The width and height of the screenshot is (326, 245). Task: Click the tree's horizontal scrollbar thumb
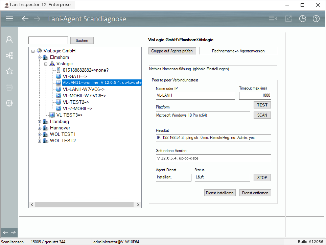pyautogui.click(x=84, y=205)
